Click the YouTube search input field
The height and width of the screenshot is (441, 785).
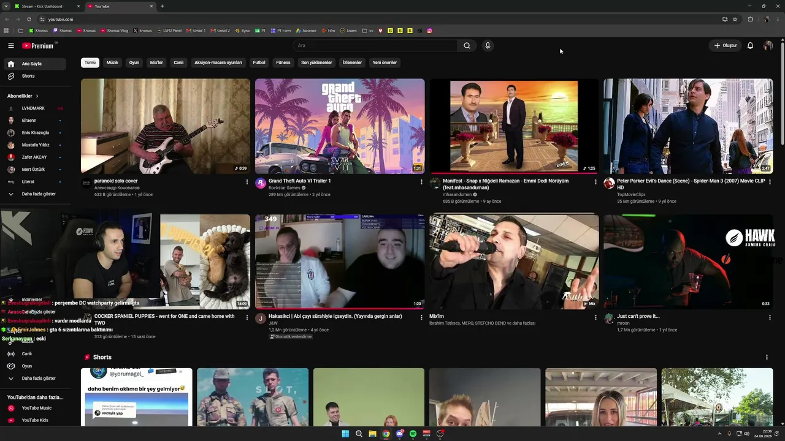pyautogui.click(x=375, y=45)
